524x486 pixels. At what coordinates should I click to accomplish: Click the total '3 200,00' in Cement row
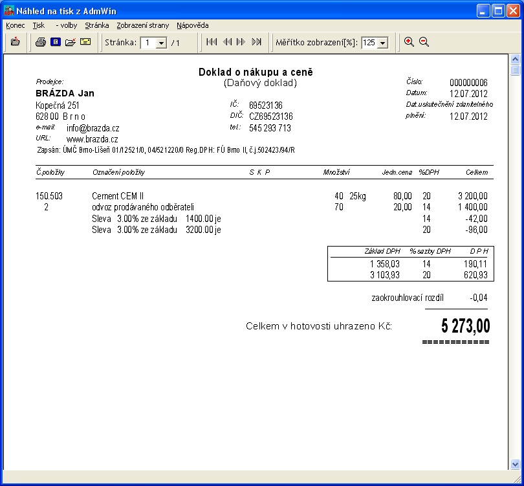click(472, 196)
